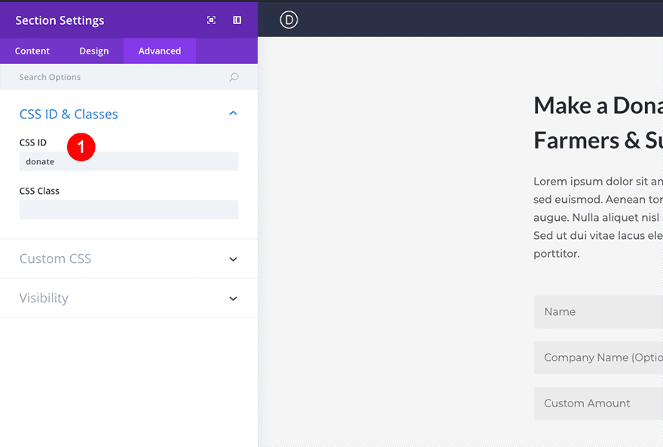This screenshot has width=663, height=447.
Task: Open the Design tab
Action: [94, 51]
